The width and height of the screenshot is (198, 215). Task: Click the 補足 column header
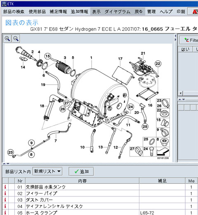click(x=162, y=181)
